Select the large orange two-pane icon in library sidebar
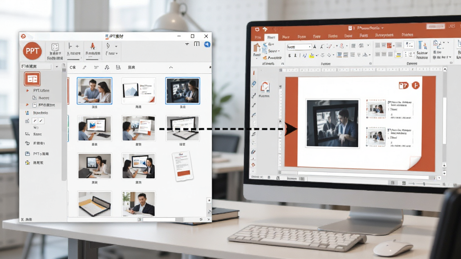Viewport: 461px width, 259px height. [x=32, y=79]
